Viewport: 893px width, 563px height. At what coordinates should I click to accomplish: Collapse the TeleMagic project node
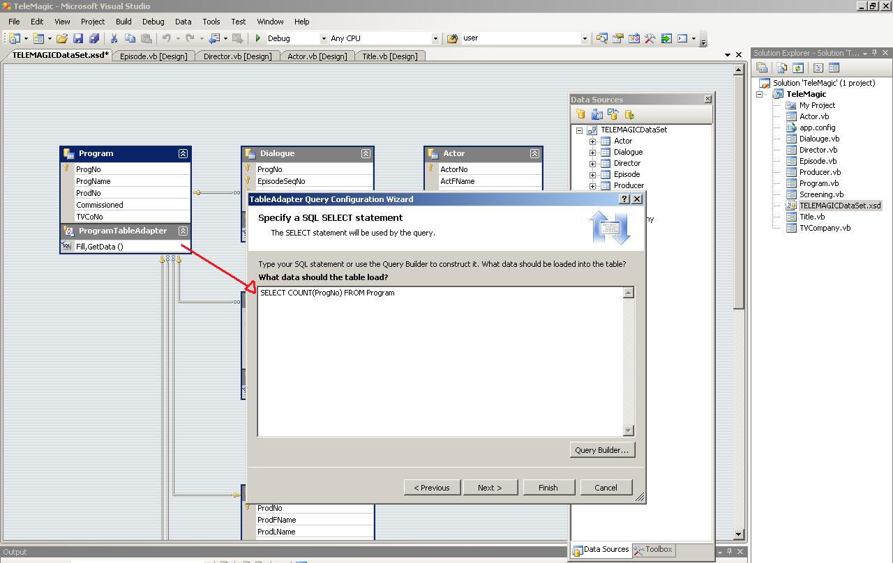click(x=760, y=94)
